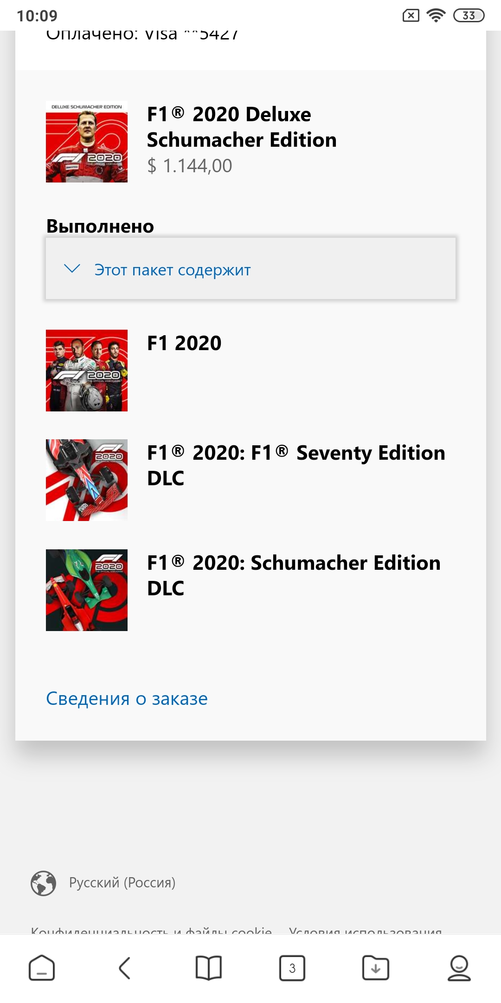Open the bookmarks book icon

pos(209,968)
